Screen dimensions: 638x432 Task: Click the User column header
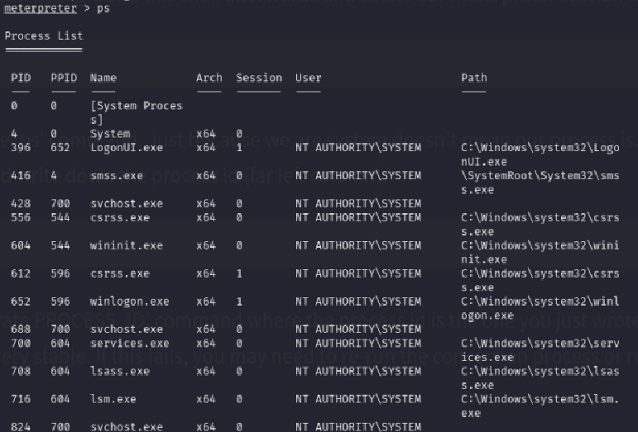click(308, 78)
